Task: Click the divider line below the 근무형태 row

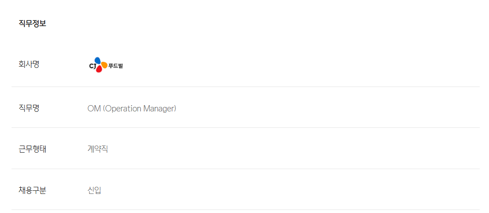Action: point(246,169)
